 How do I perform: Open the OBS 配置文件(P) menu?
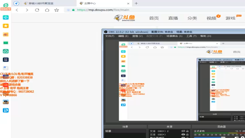pos(155,36)
